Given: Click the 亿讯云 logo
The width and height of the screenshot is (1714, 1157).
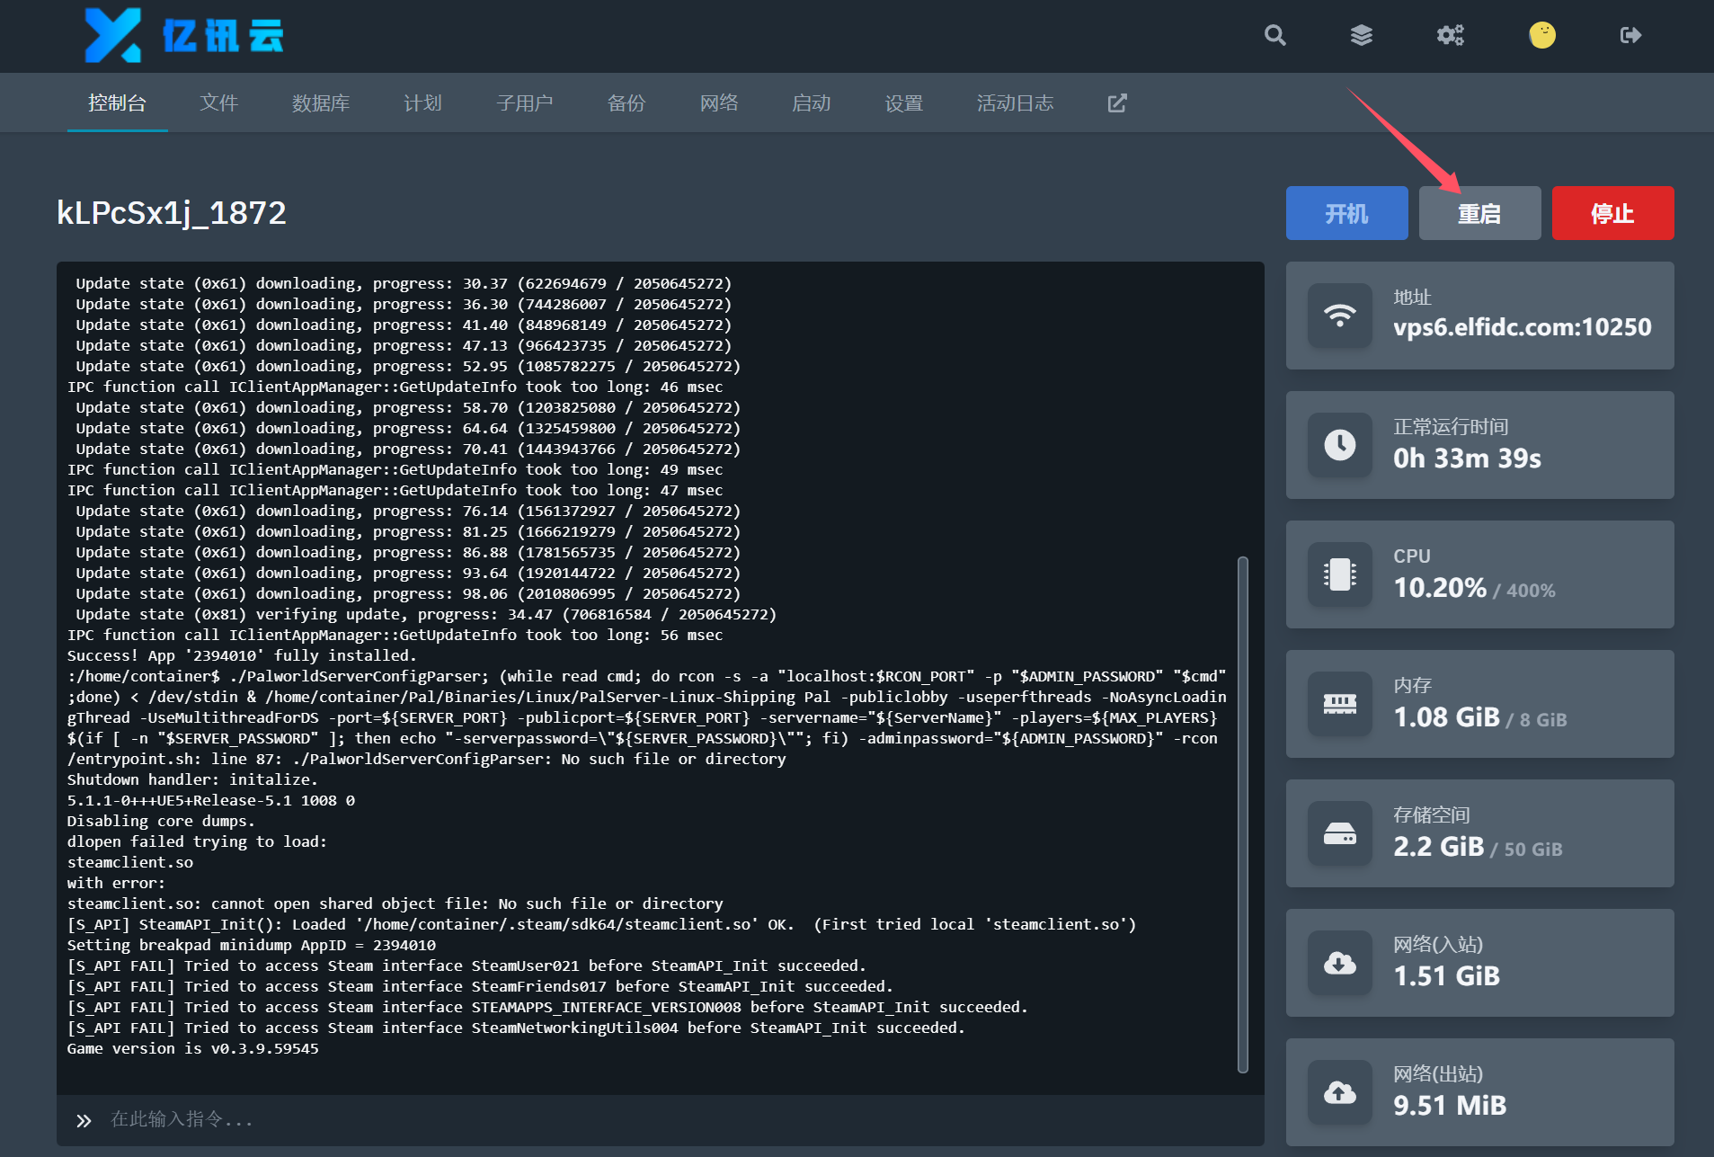Looking at the screenshot, I should (184, 36).
